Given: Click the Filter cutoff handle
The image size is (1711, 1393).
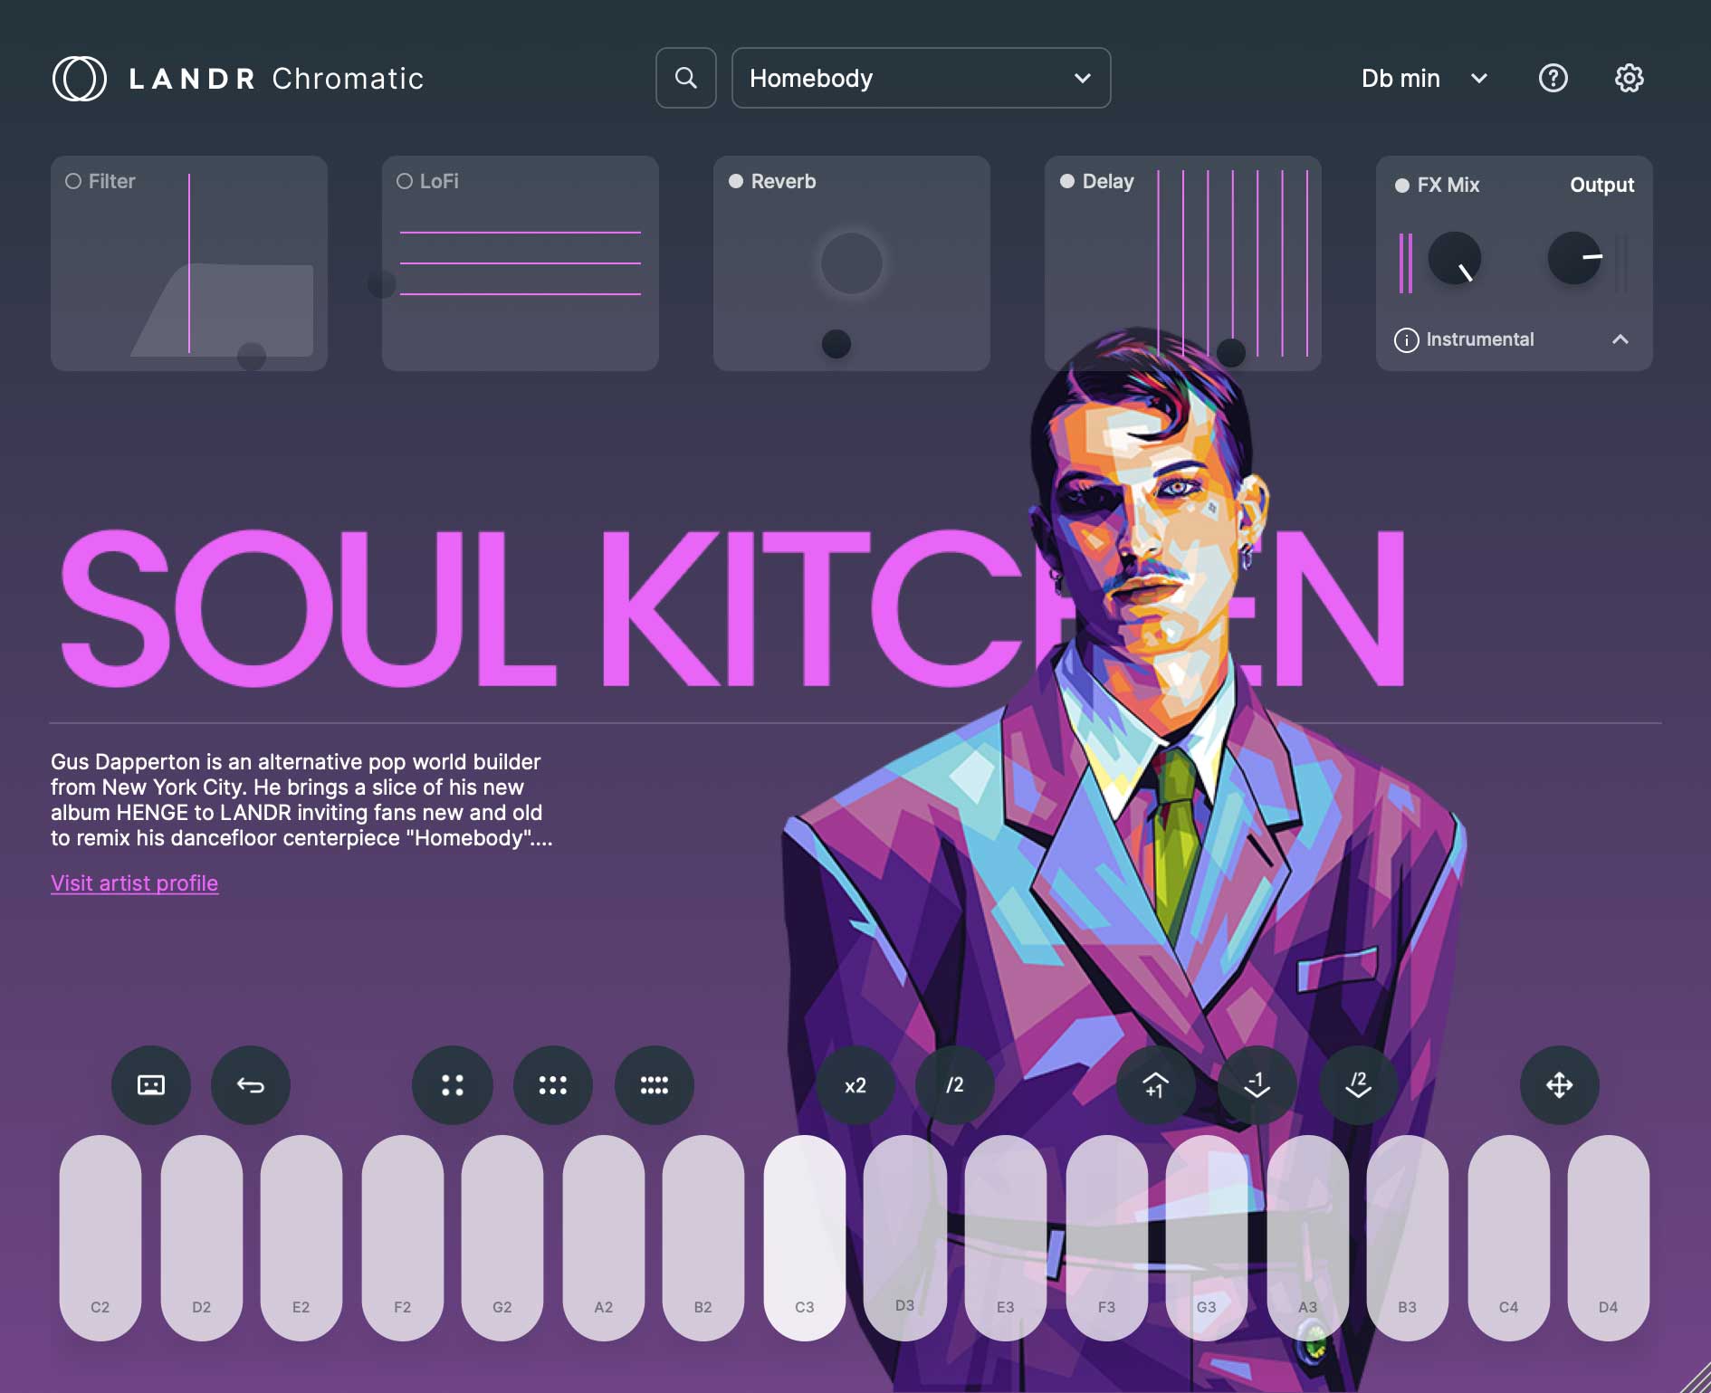Looking at the screenshot, I should [x=252, y=356].
